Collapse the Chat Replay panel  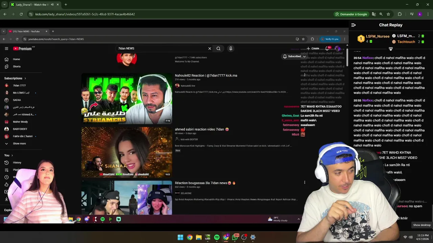[x=354, y=25]
